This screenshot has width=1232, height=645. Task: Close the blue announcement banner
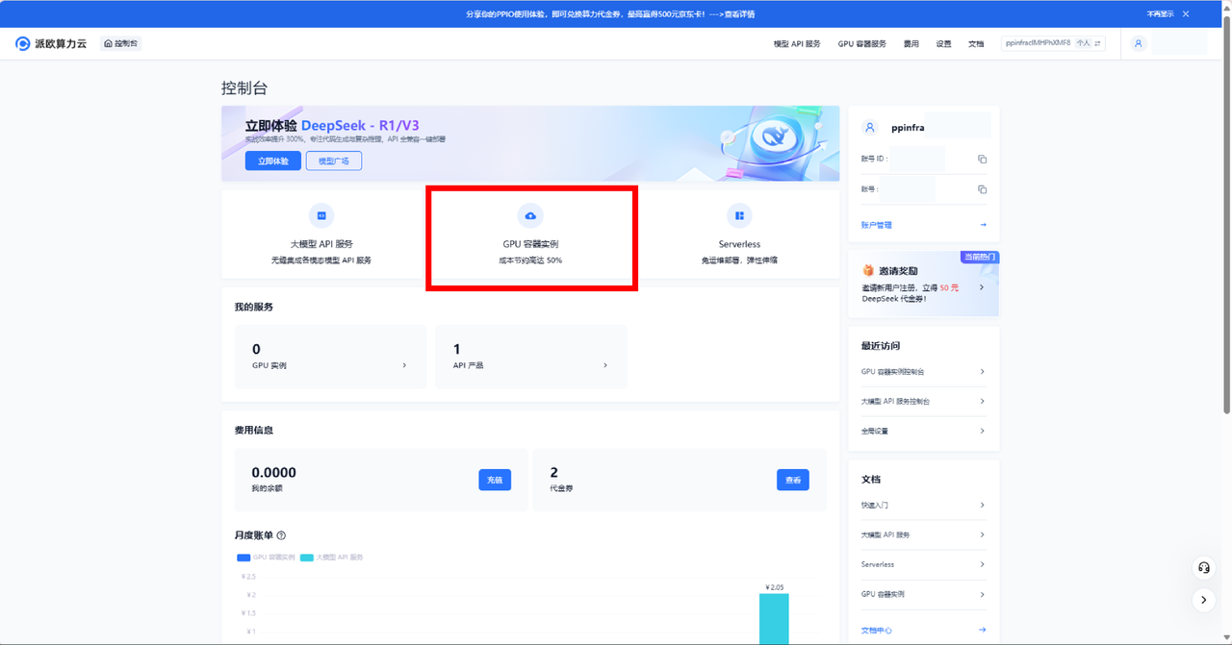pyautogui.click(x=1186, y=13)
